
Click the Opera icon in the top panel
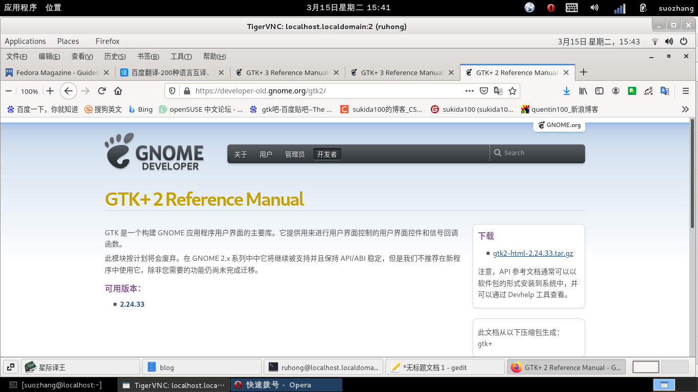coord(551,8)
